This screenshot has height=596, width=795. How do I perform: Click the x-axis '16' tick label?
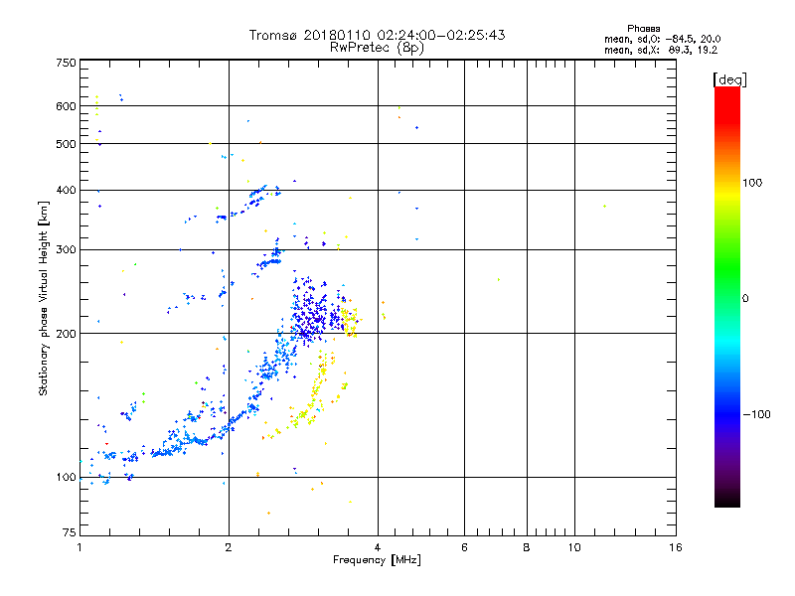(x=676, y=547)
